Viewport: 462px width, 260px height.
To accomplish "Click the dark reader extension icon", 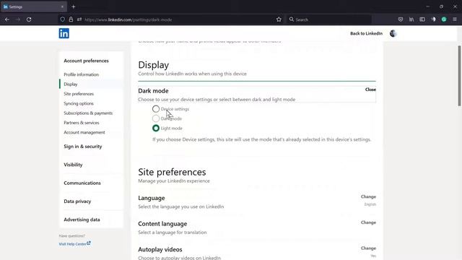I will pyautogui.click(x=433, y=19).
